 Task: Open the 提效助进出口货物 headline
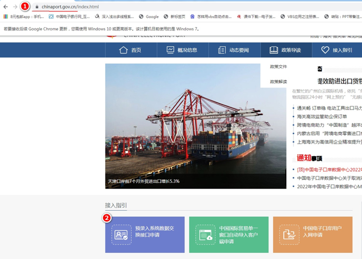[x=340, y=81]
